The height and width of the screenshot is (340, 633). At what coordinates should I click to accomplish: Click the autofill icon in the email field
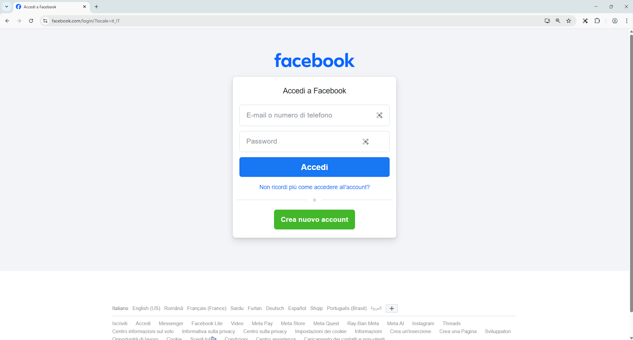[379, 115]
